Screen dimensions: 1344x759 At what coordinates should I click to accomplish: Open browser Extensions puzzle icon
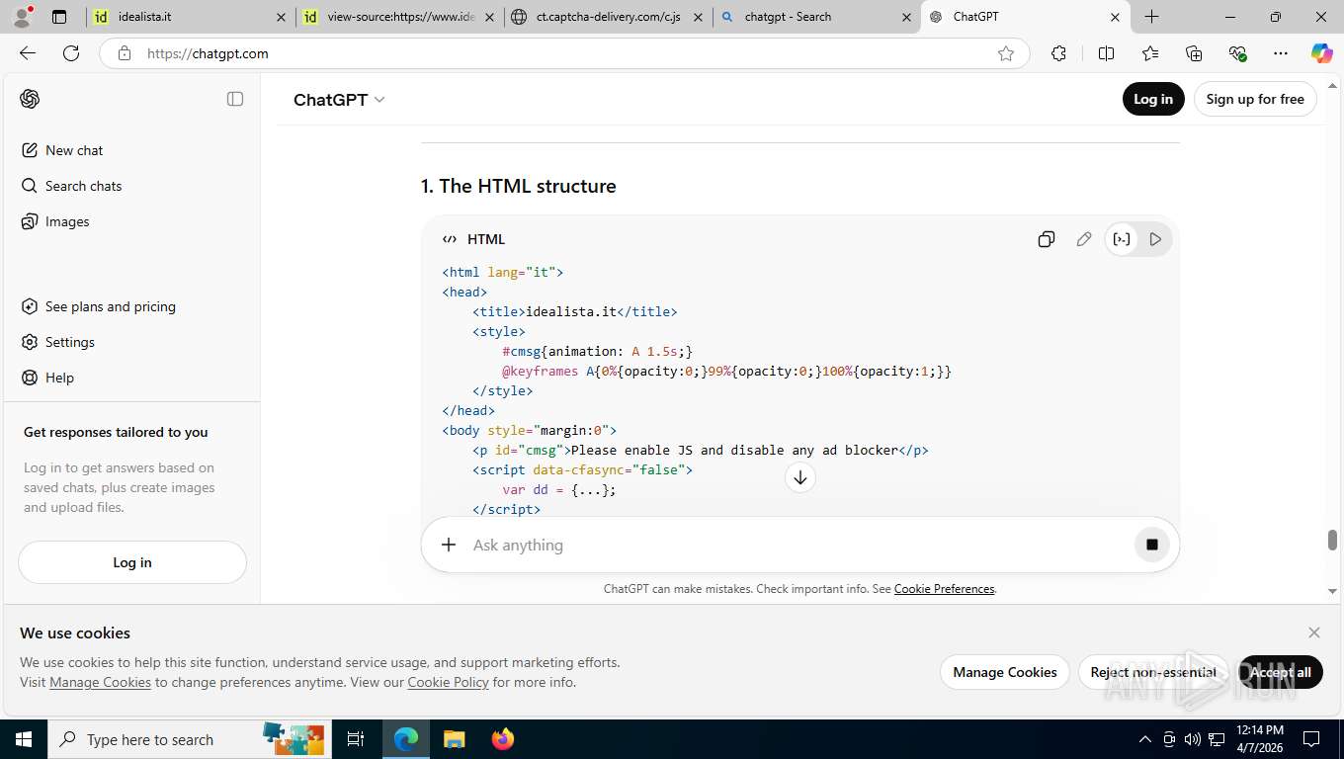pyautogui.click(x=1058, y=53)
